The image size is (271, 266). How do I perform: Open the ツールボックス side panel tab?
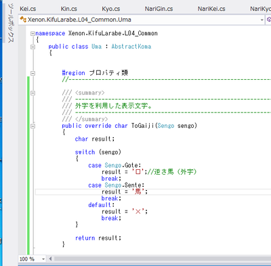click(11, 23)
